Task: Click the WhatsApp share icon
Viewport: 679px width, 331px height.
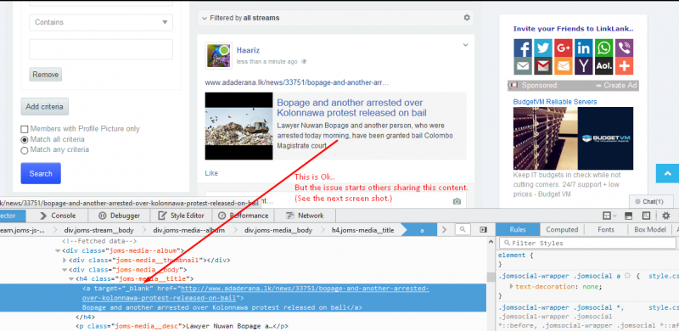Action: (x=603, y=48)
